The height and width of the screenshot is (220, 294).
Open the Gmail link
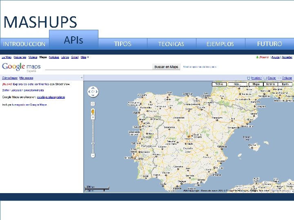coord(75,57)
